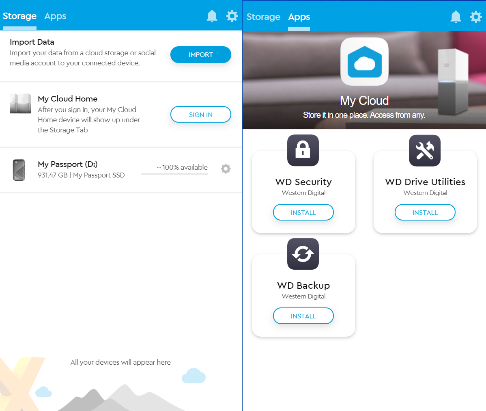Click the WD Security lock icon

click(x=303, y=150)
